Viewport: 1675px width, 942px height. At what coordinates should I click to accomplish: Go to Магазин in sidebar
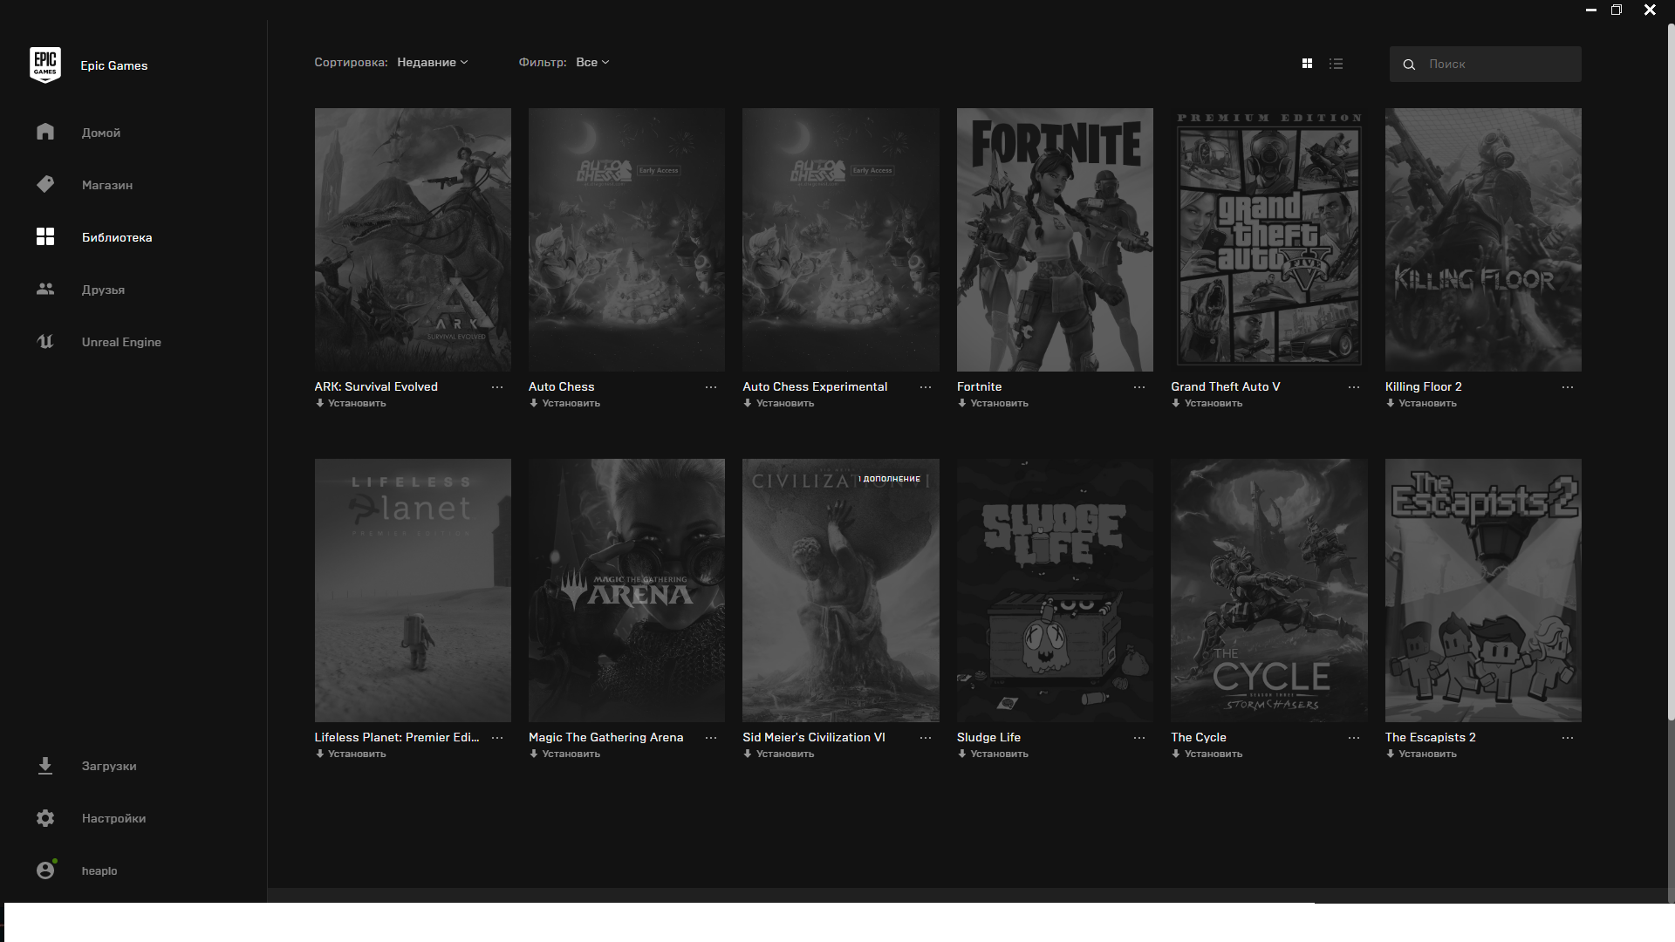[107, 185]
